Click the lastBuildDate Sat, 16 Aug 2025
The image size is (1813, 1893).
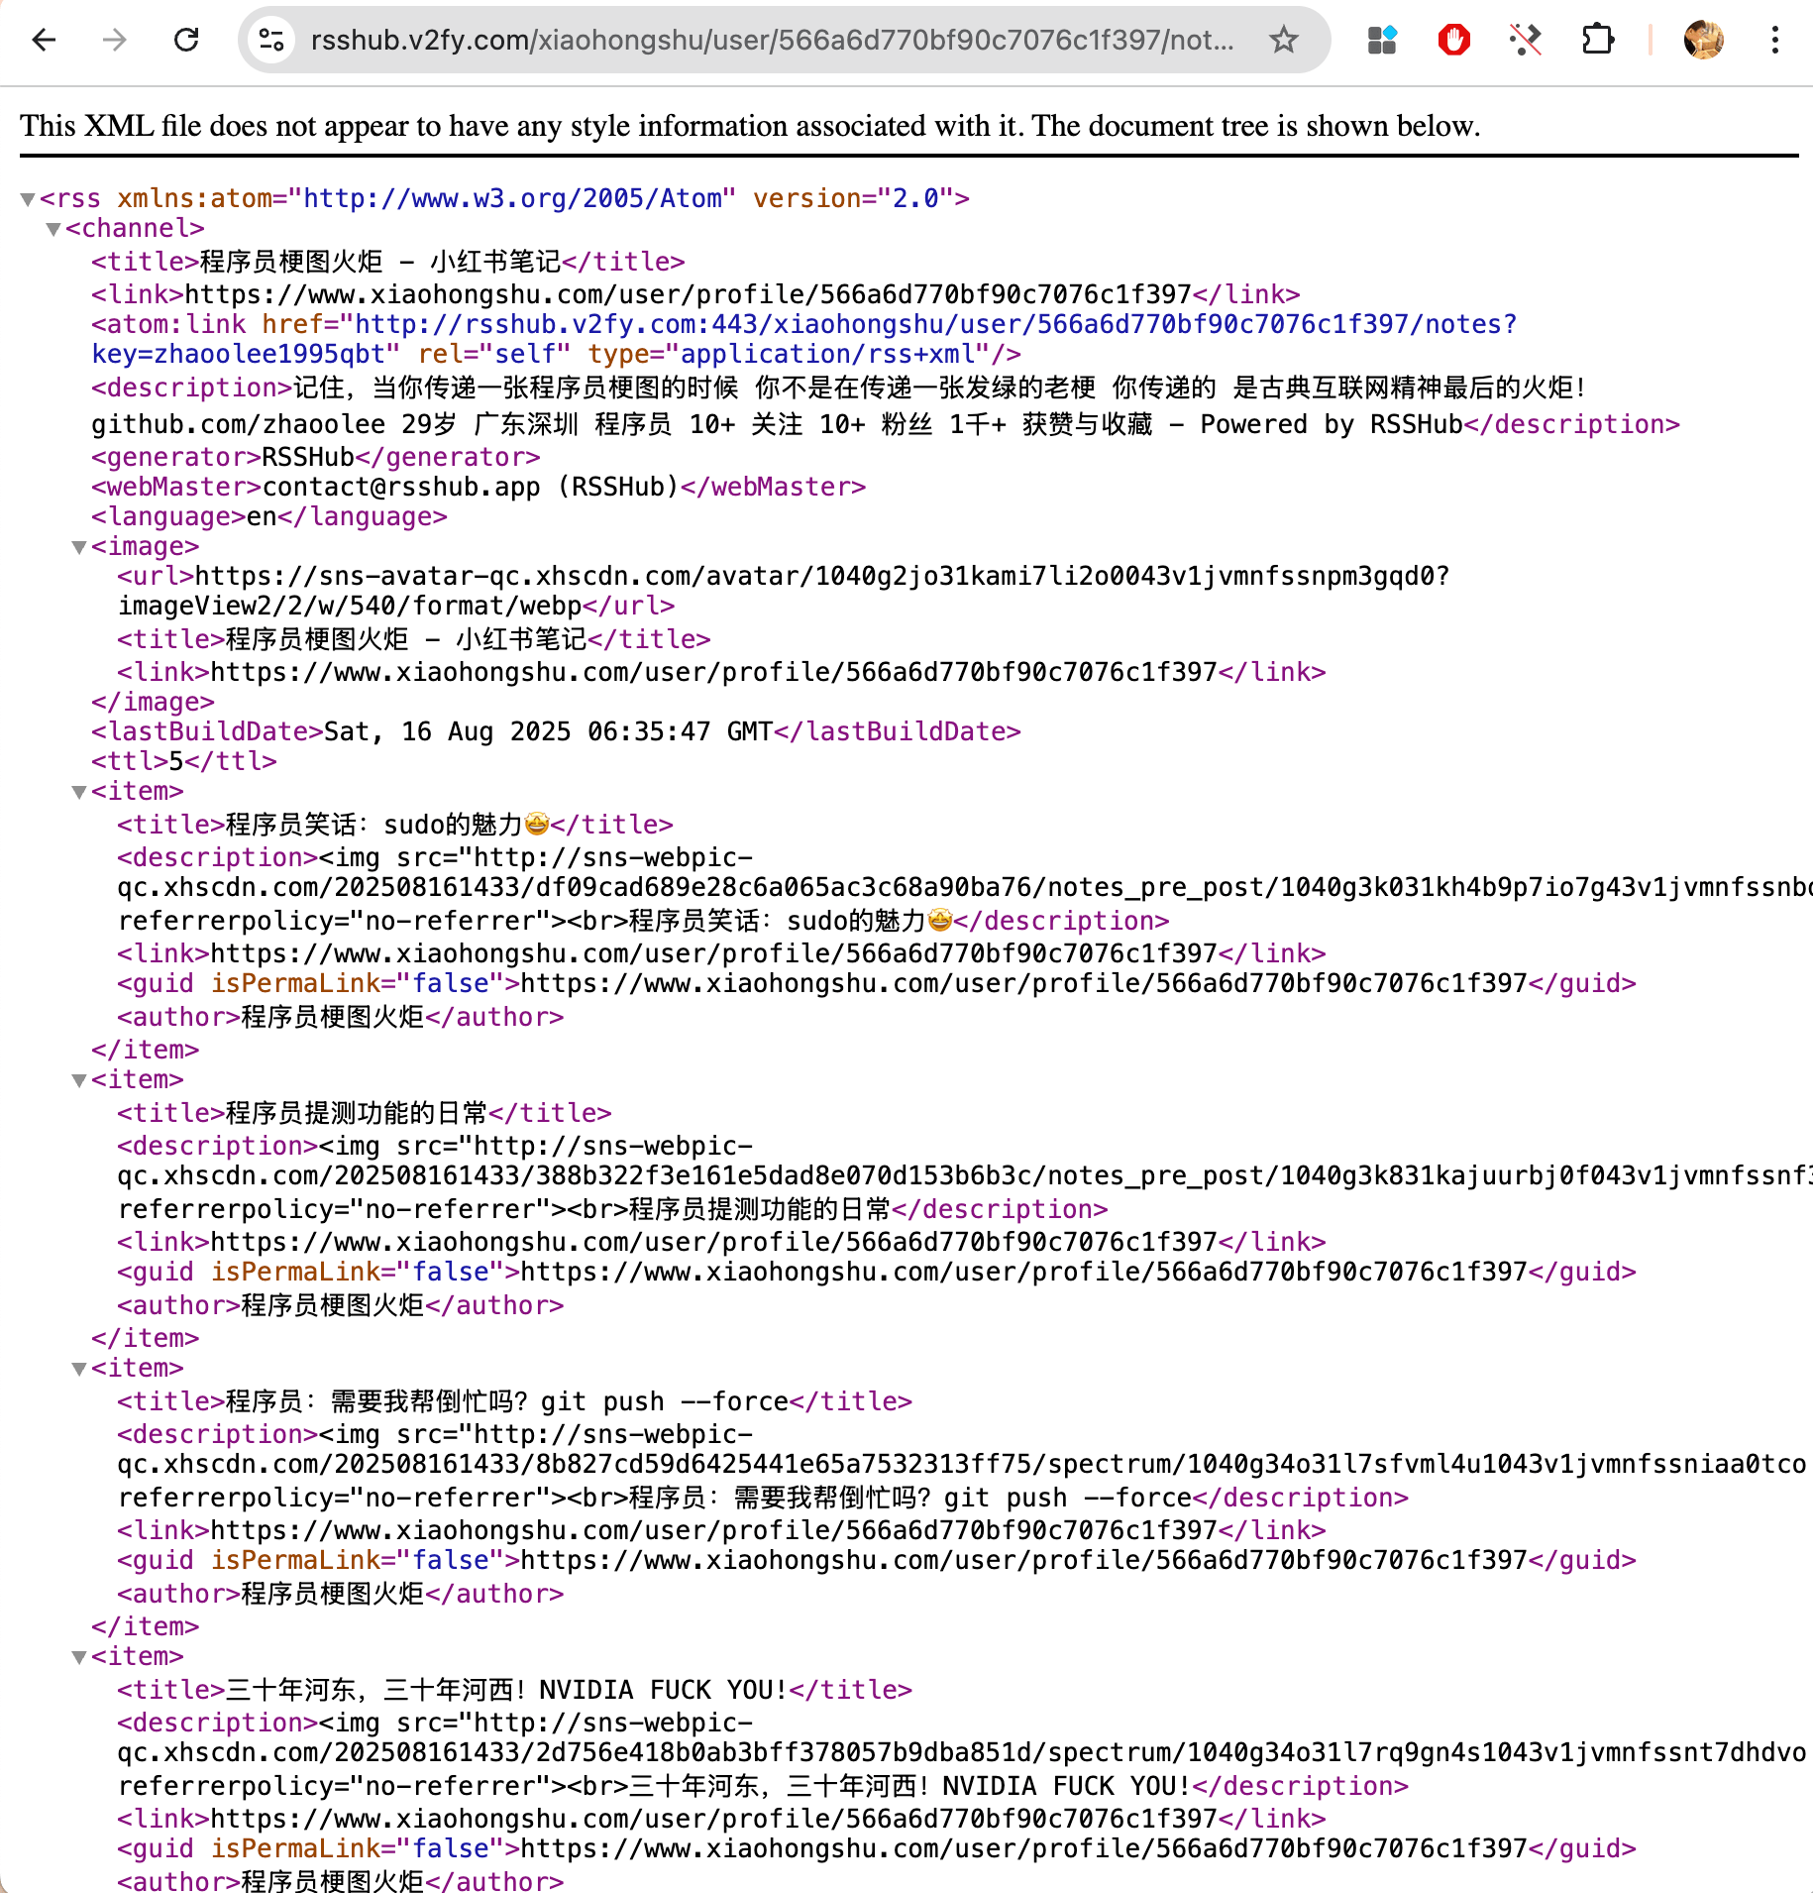pyautogui.click(x=548, y=731)
